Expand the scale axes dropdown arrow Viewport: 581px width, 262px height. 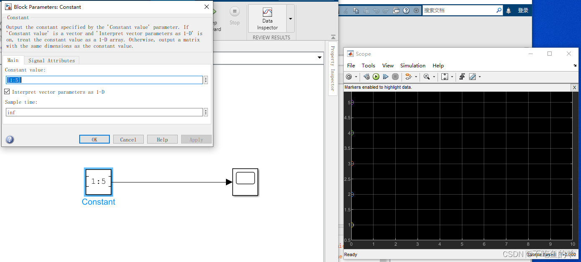coord(452,77)
